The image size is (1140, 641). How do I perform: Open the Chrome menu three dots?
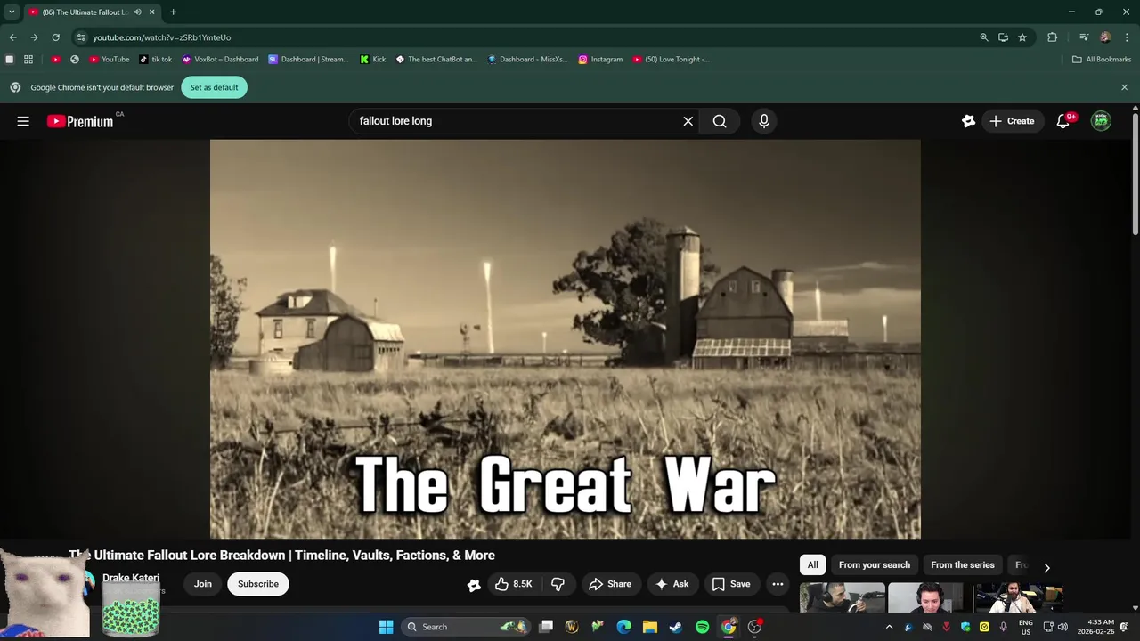(1128, 37)
